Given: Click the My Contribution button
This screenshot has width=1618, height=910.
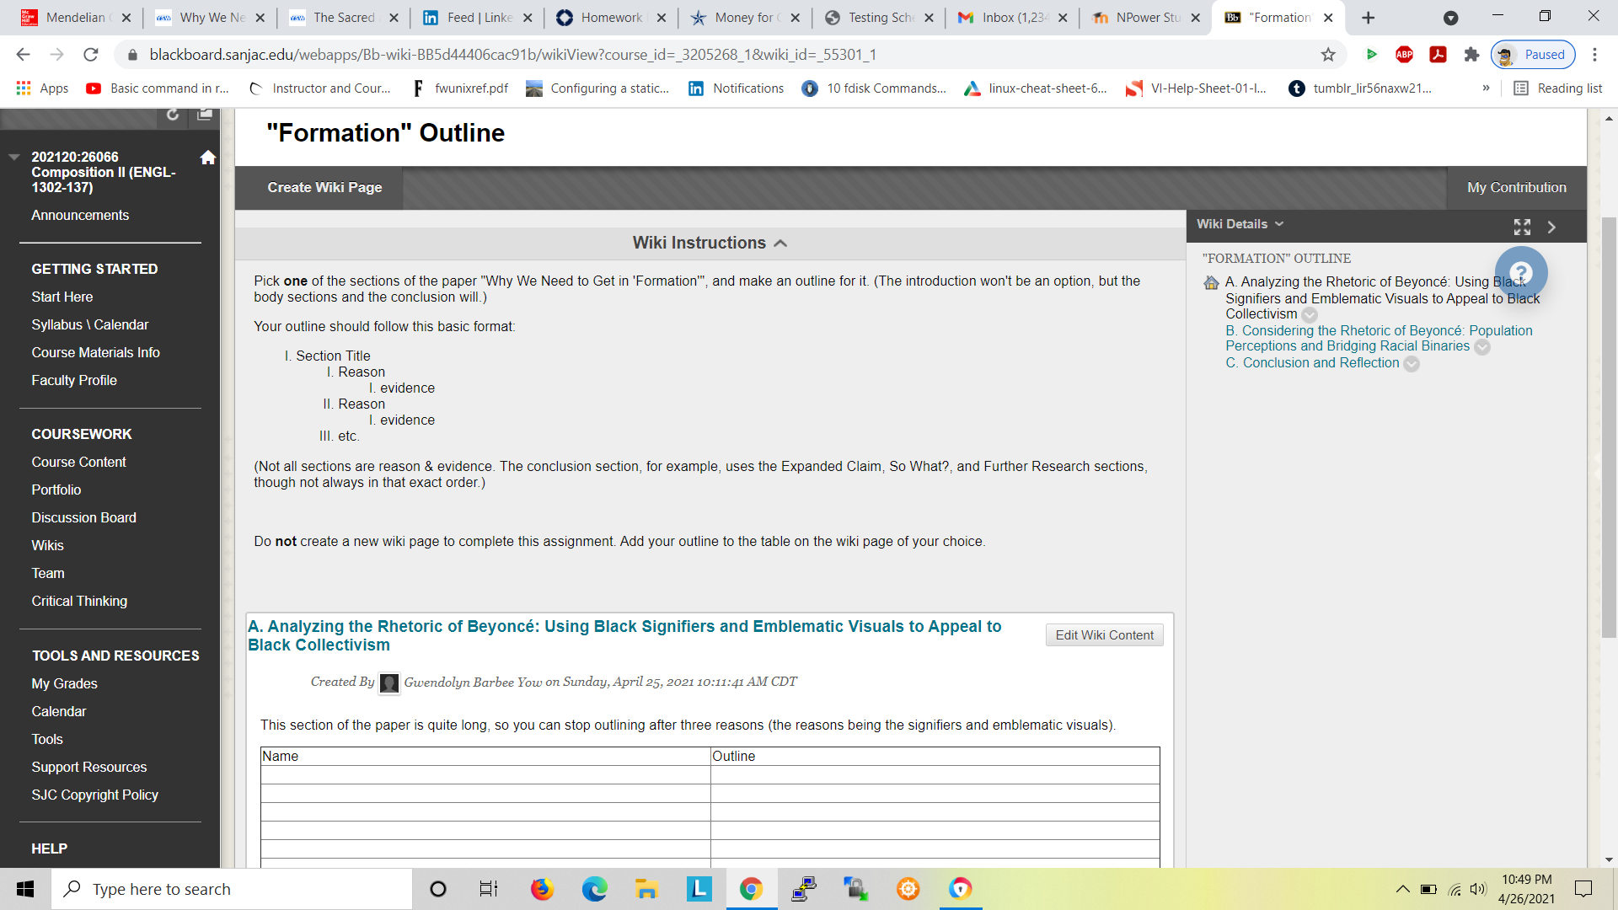Looking at the screenshot, I should pyautogui.click(x=1516, y=188).
